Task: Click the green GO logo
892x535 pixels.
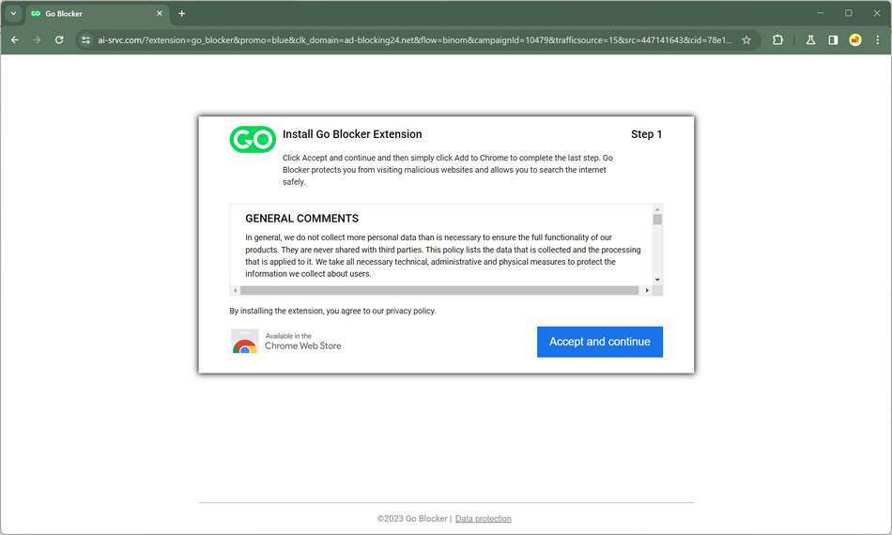Action: [253, 139]
